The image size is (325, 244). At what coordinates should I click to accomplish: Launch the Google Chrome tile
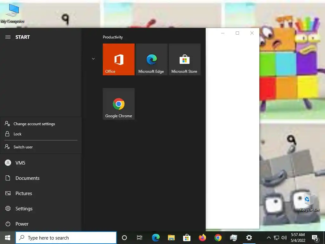[x=119, y=104]
